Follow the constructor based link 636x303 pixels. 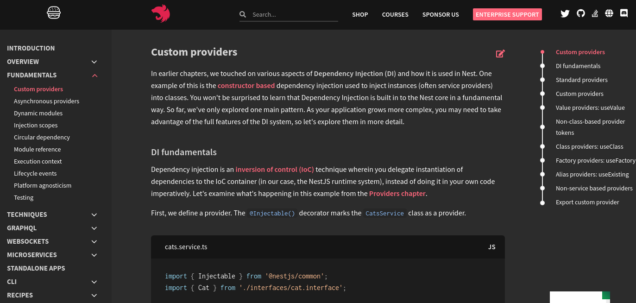246,85
